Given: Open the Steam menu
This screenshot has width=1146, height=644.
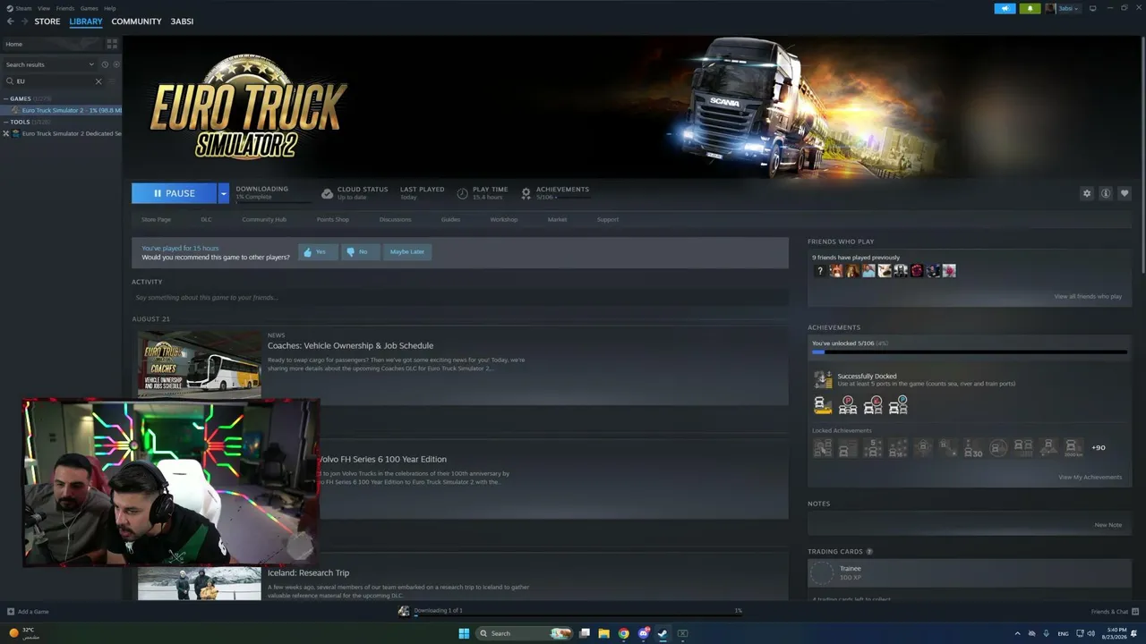Looking at the screenshot, I should coord(21,8).
